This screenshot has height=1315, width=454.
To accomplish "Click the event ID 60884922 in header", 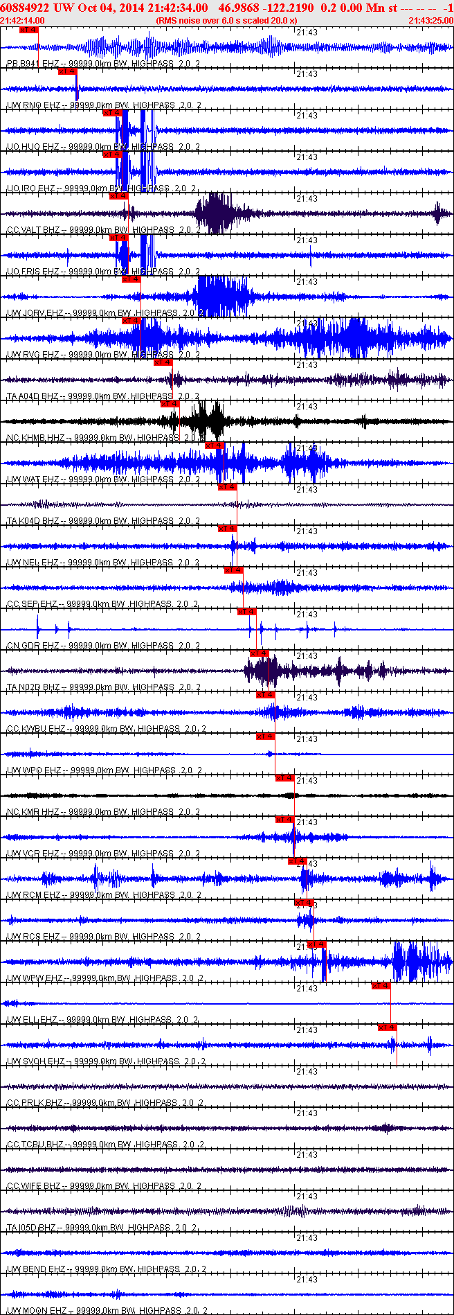I will pos(24,8).
